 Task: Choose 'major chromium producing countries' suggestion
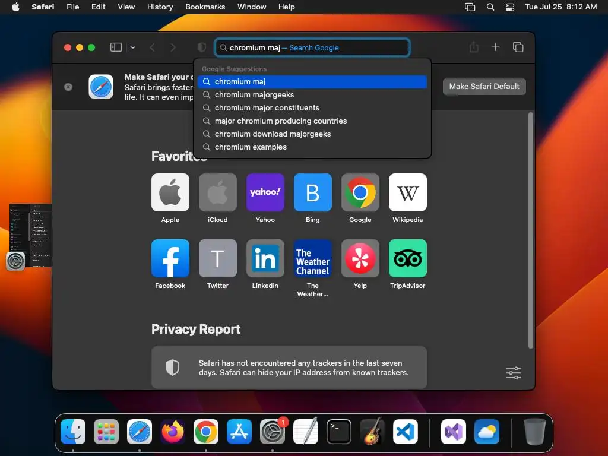312,121
